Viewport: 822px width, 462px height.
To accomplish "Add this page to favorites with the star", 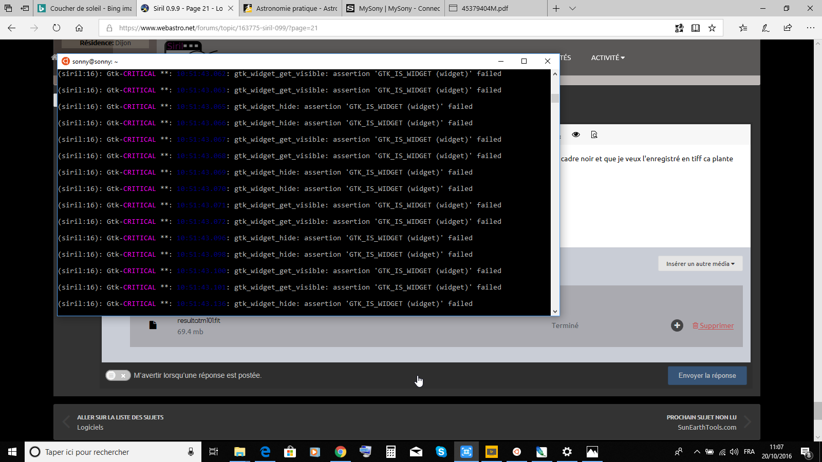I will 712,28.
